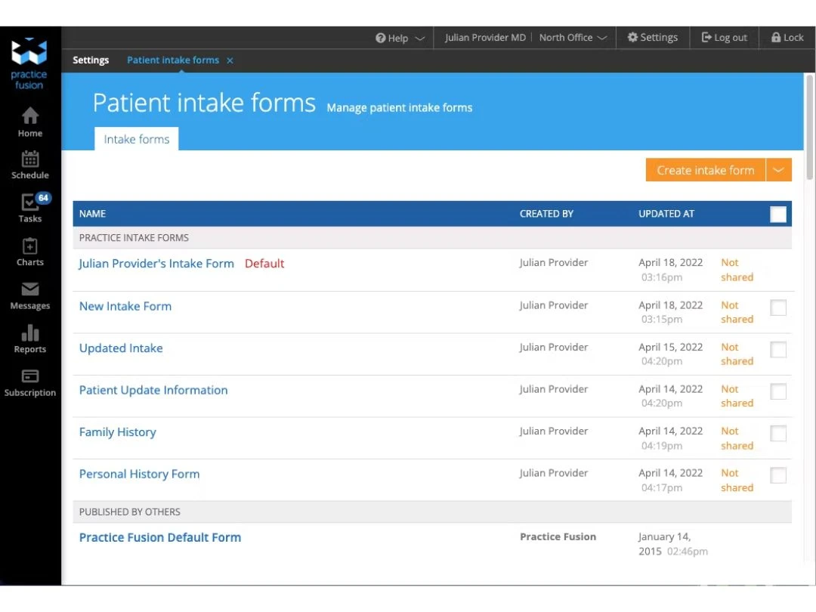Close the Patient intake forms tab
Viewport: 816px width, 612px height.
(x=230, y=60)
